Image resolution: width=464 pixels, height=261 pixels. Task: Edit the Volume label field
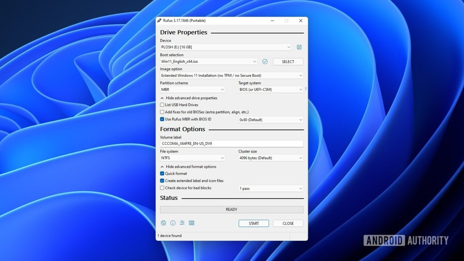[x=232, y=144]
